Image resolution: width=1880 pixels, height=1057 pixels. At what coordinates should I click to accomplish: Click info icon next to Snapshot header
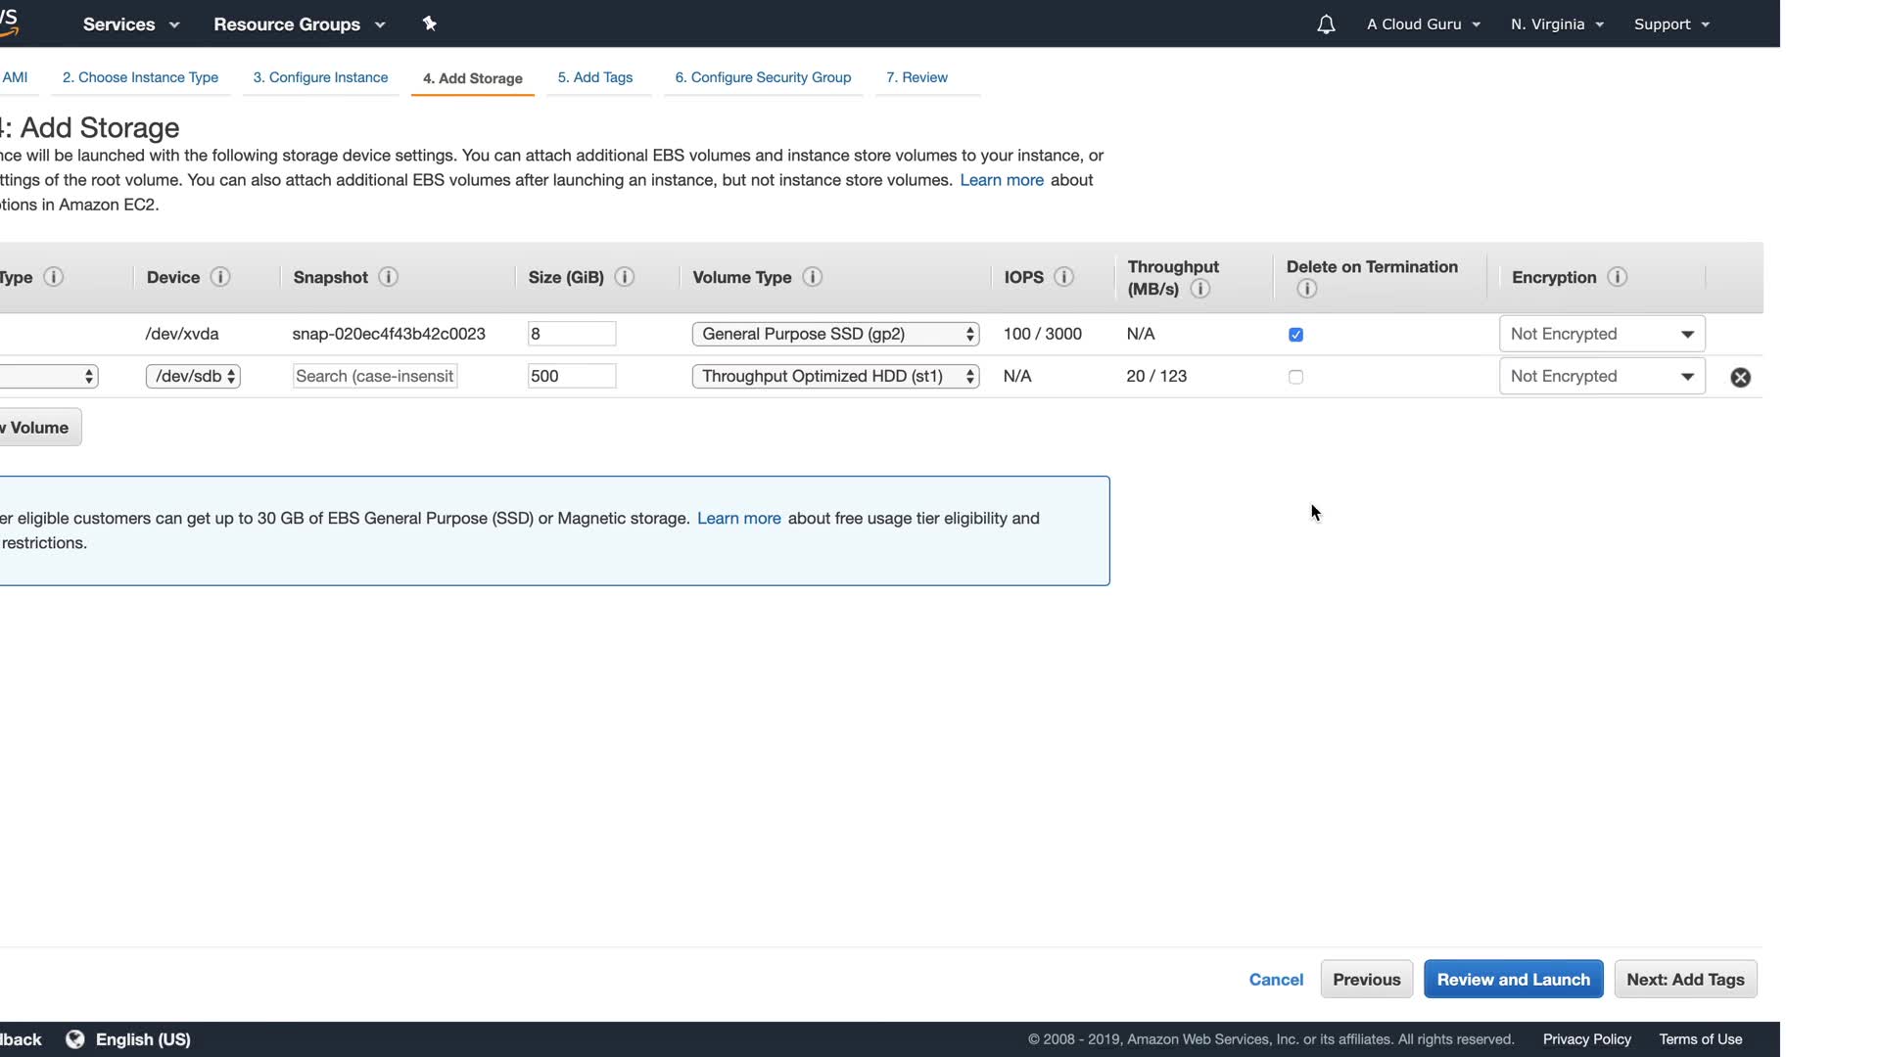[388, 277]
